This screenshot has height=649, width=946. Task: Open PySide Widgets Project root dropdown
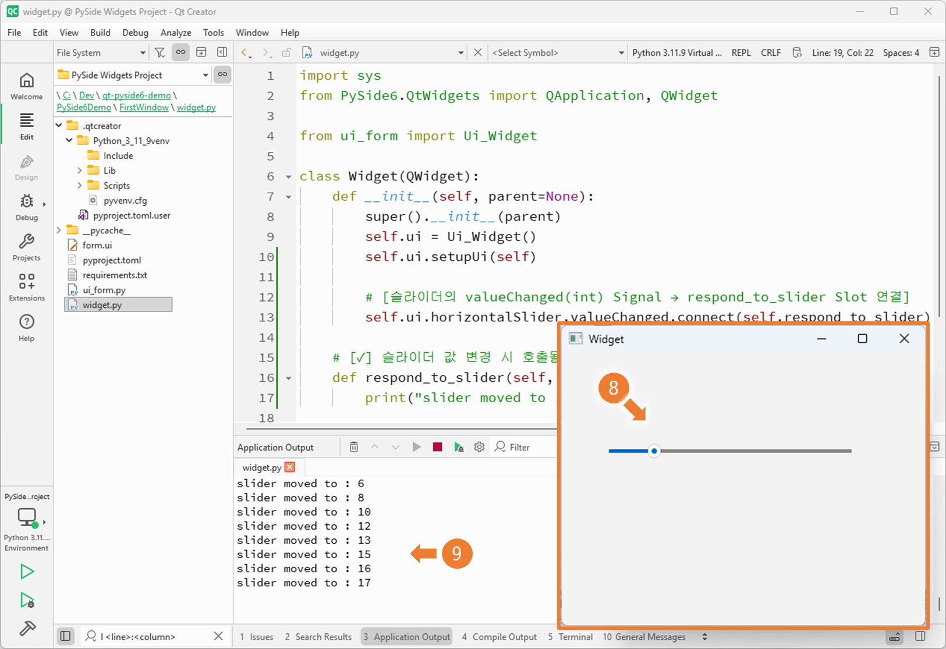click(133, 75)
